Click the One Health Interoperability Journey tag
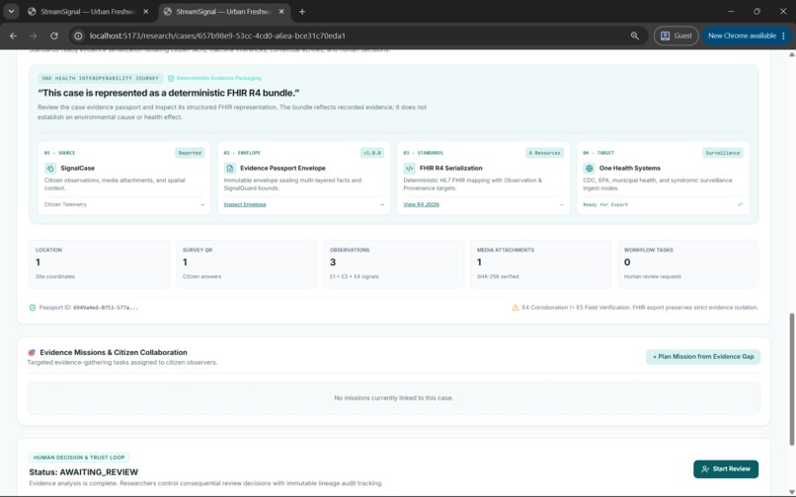The image size is (796, 497). (101, 79)
